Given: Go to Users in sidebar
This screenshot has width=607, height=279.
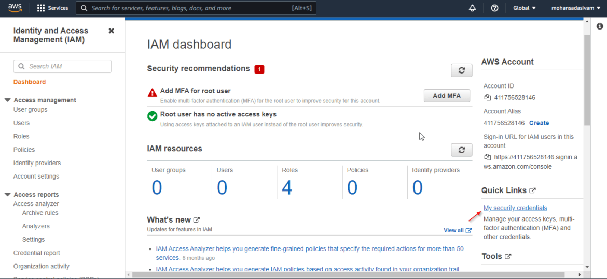Looking at the screenshot, I should click(x=21, y=123).
